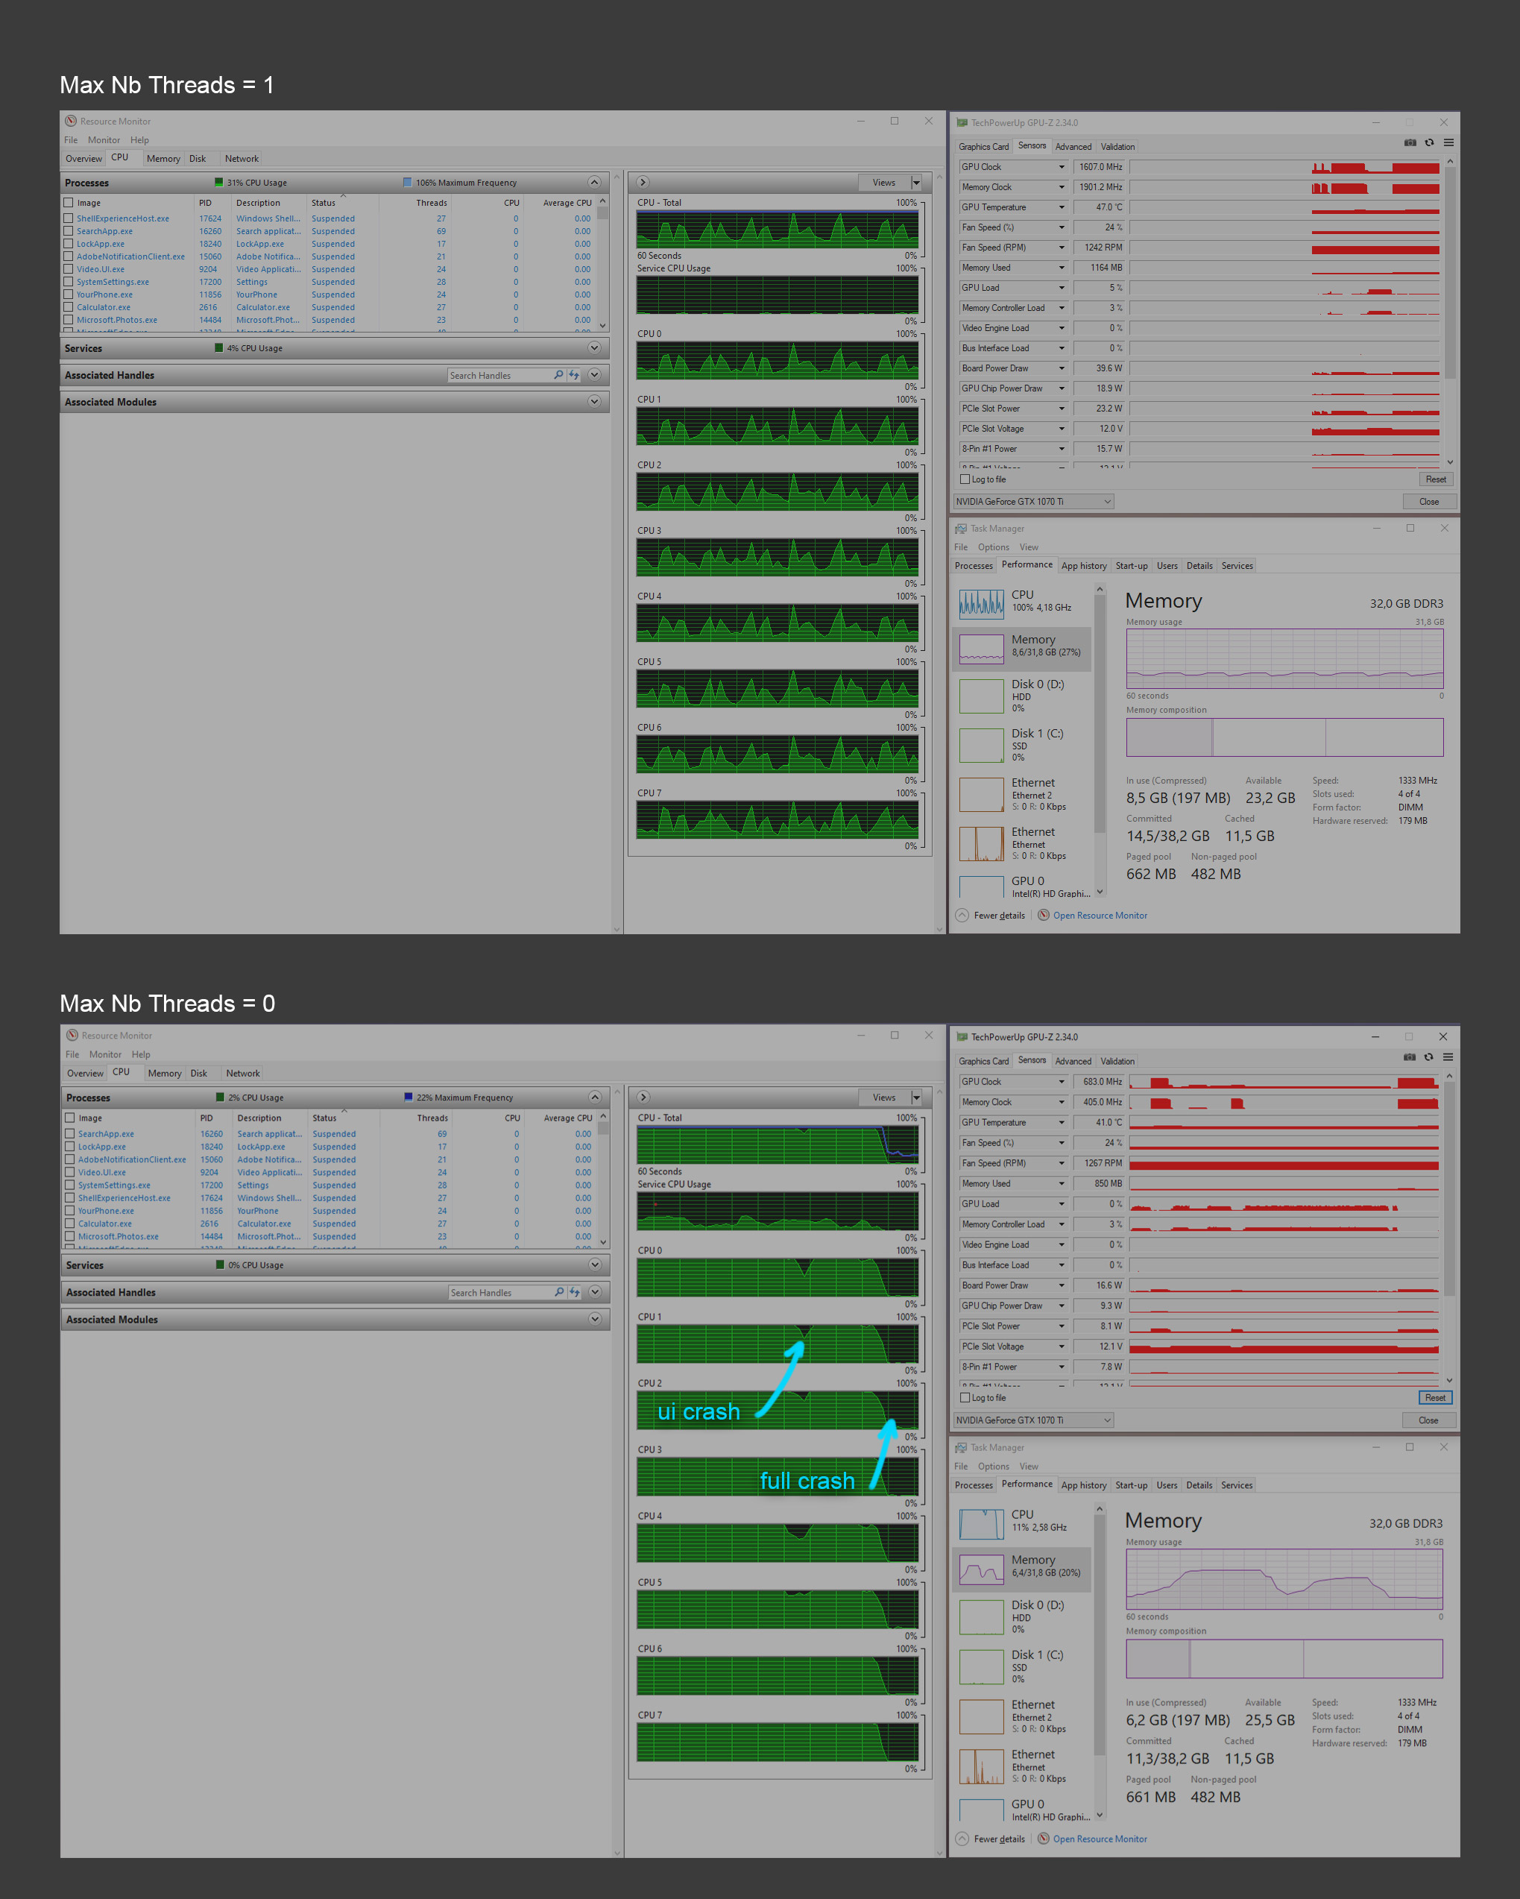Image resolution: width=1520 pixels, height=1899 pixels.
Task: Click the graphs pane arrow button in the 2% CPU Usage monitor
Action: (644, 1097)
